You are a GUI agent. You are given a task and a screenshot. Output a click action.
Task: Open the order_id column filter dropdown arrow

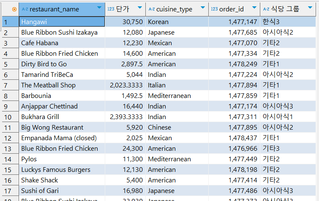[254, 8]
